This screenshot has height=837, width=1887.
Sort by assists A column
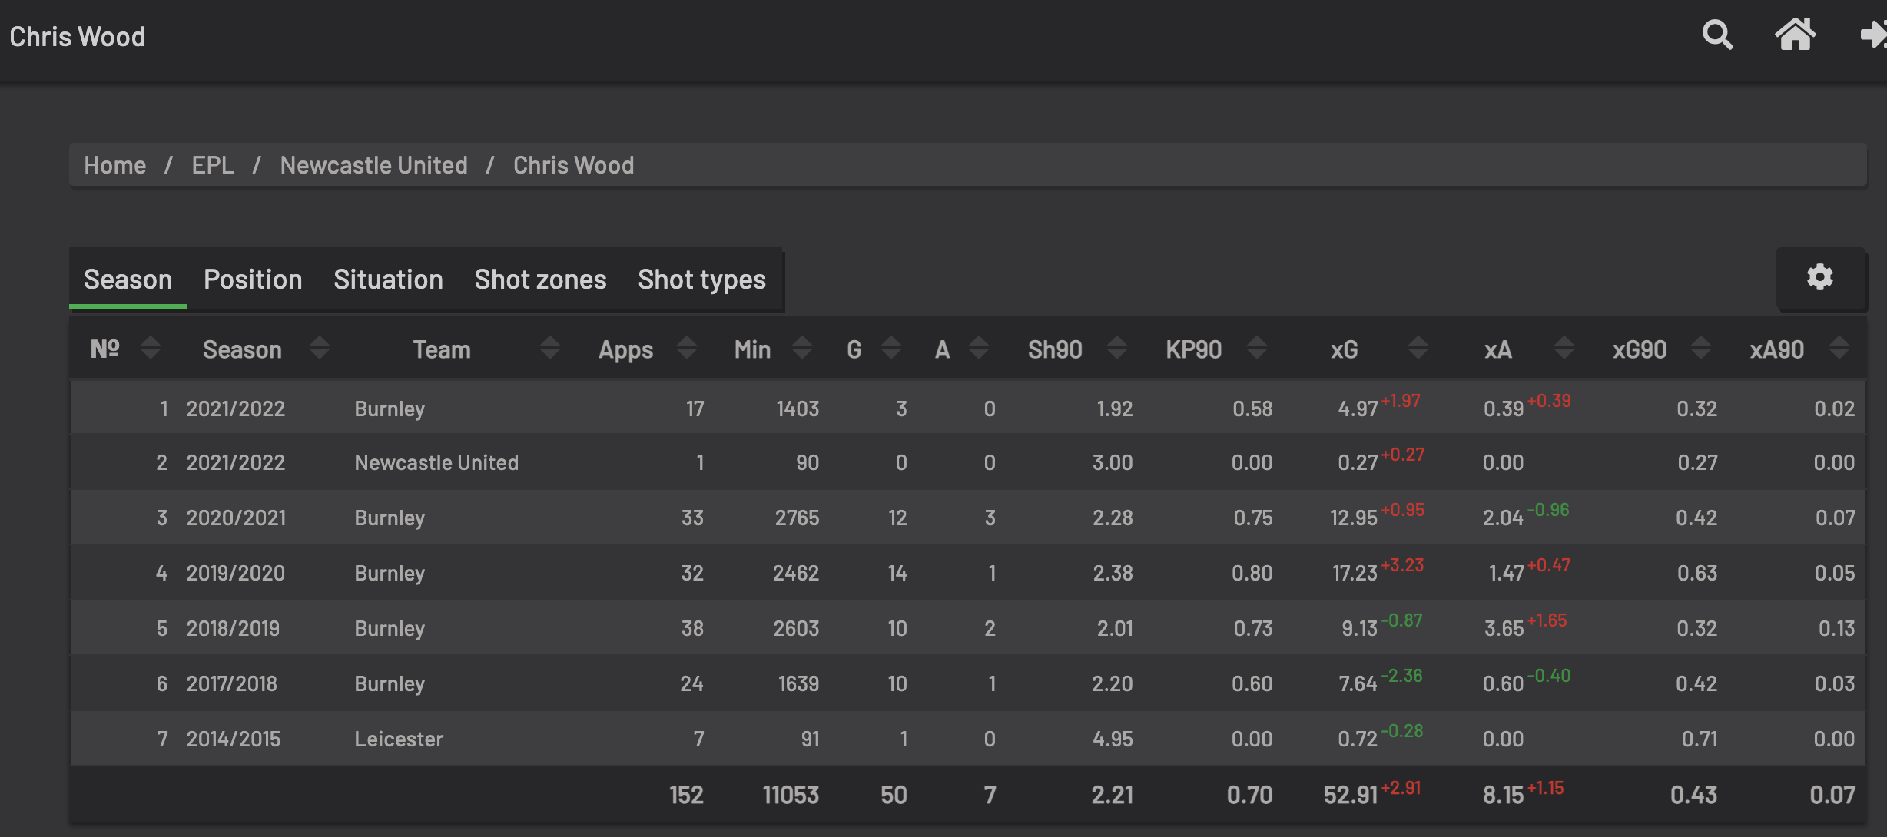[942, 349]
